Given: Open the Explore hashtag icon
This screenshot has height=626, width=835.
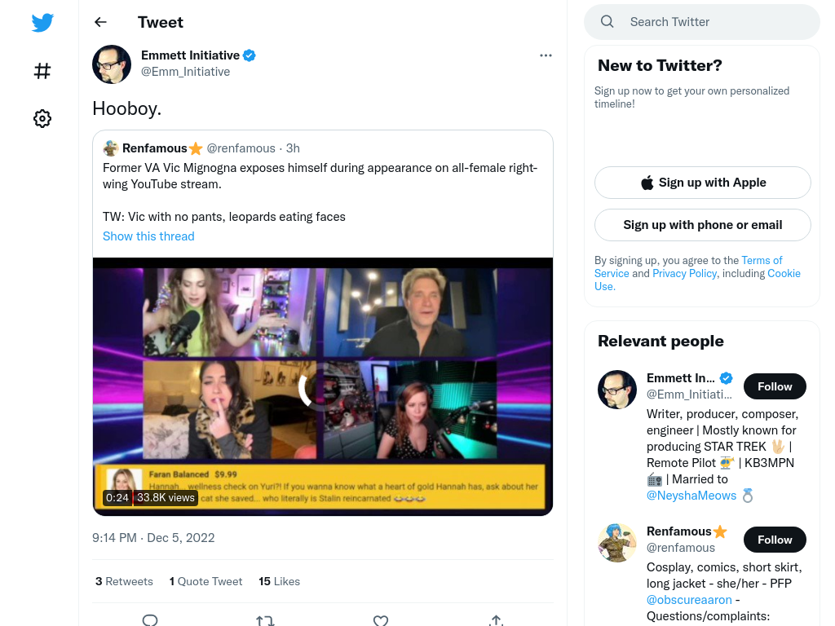Looking at the screenshot, I should tap(42, 71).
